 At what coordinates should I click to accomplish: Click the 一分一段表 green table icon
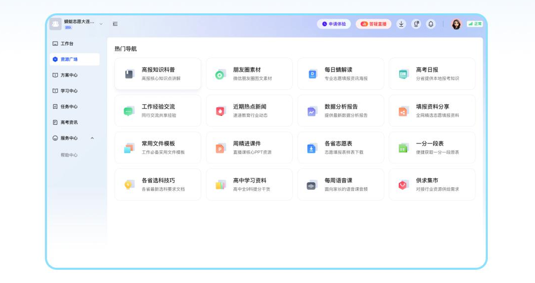[403, 147]
